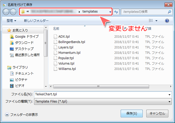
Task: Click the back navigation arrow
Action: point(6,12)
